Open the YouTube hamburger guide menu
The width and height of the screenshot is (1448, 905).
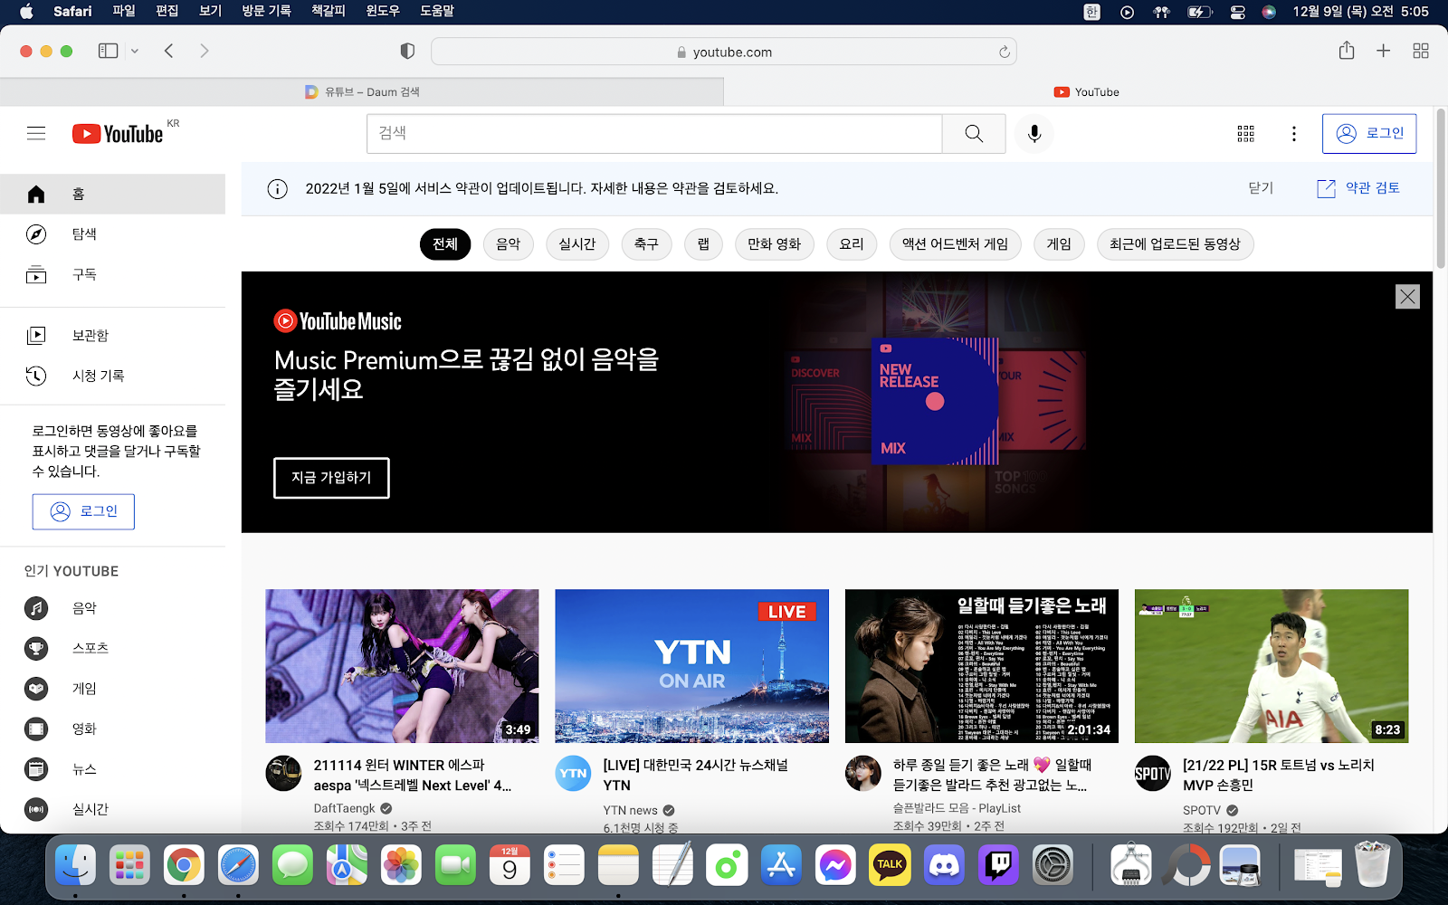[36, 134]
